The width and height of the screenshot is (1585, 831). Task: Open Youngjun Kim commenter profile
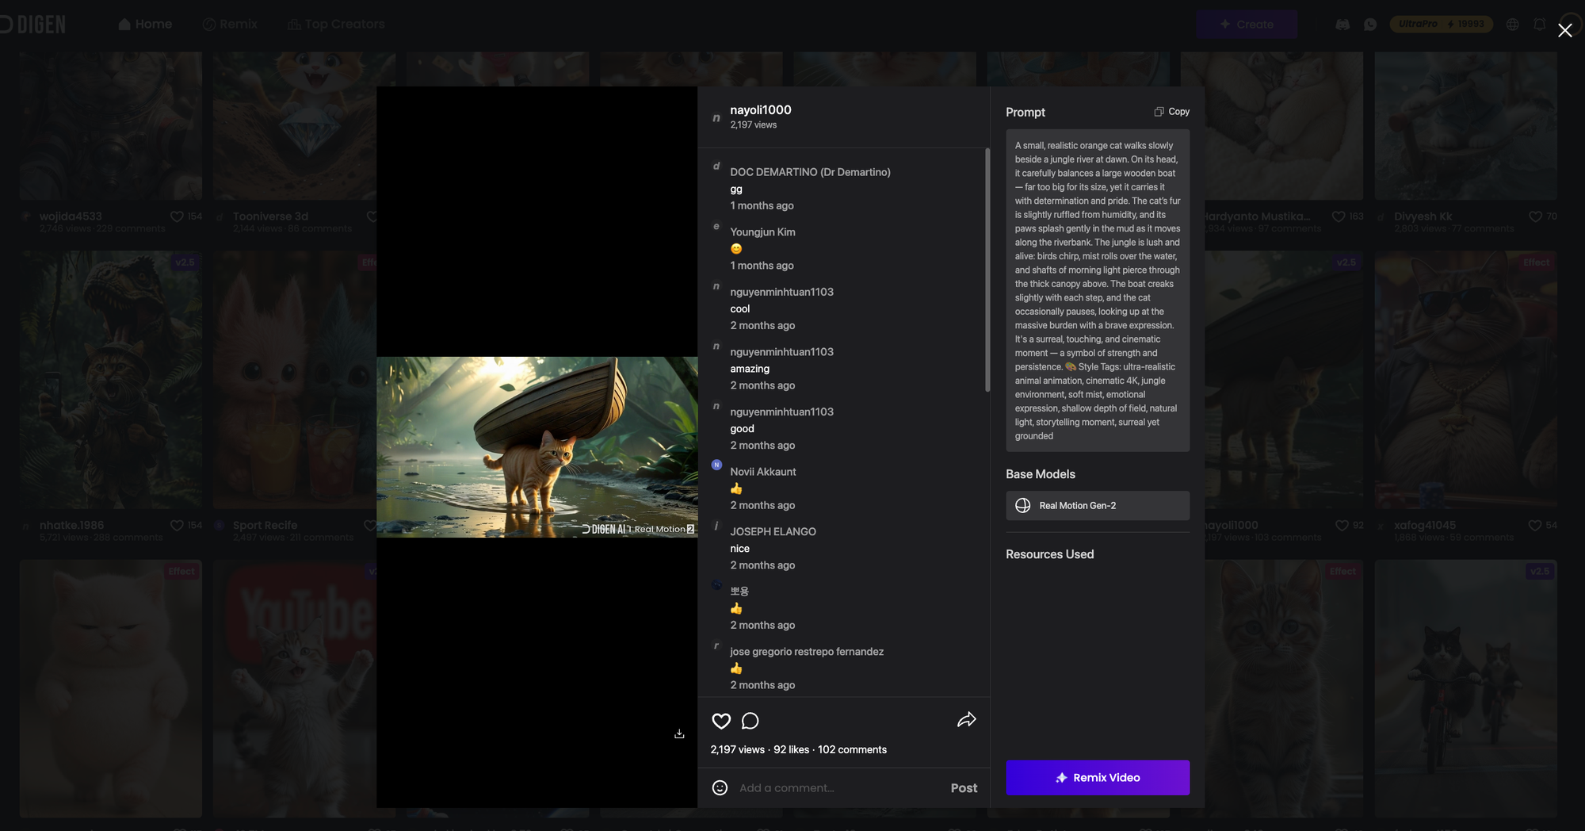(762, 232)
